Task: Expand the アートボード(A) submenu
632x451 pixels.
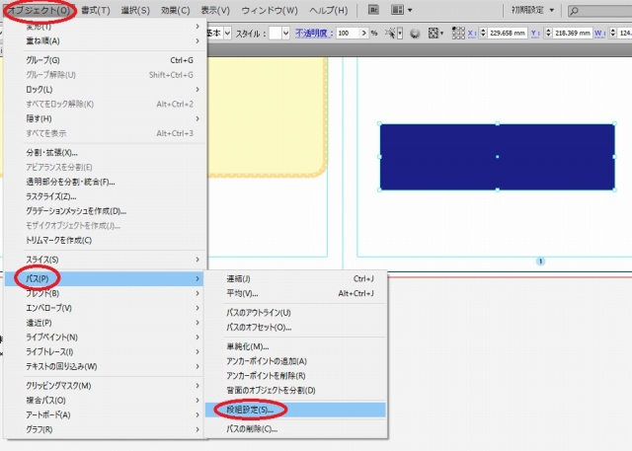Action: point(106,414)
